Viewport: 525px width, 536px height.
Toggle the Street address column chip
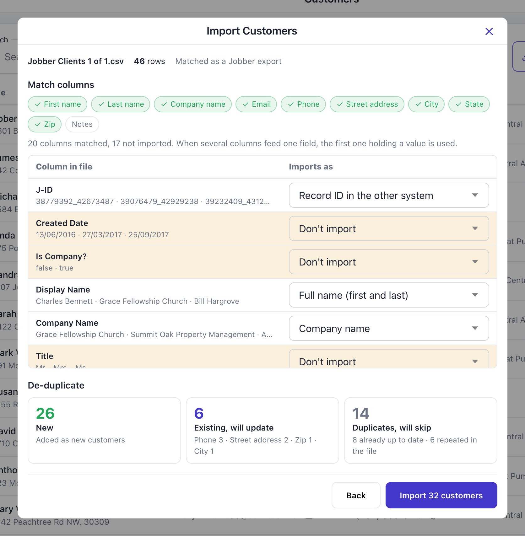pyautogui.click(x=367, y=104)
